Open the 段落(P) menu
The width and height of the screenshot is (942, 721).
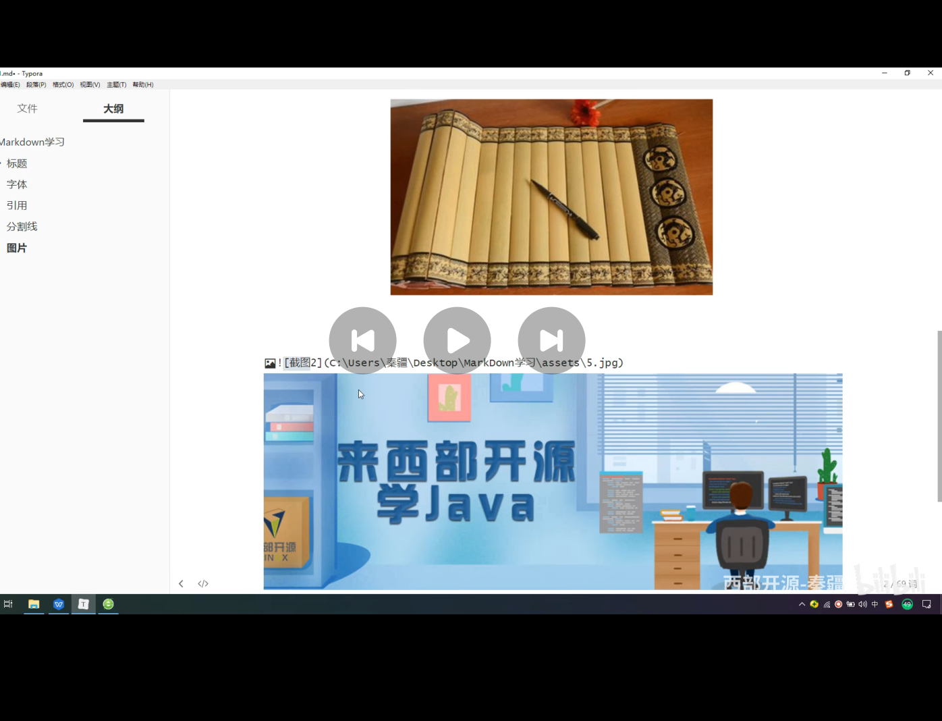[x=36, y=85]
